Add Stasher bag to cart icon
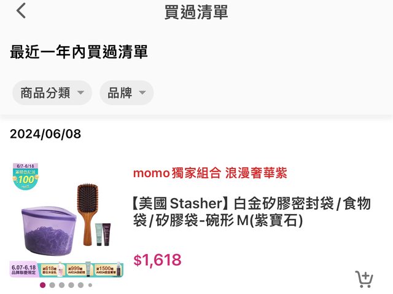393x294 pixels. (364, 279)
